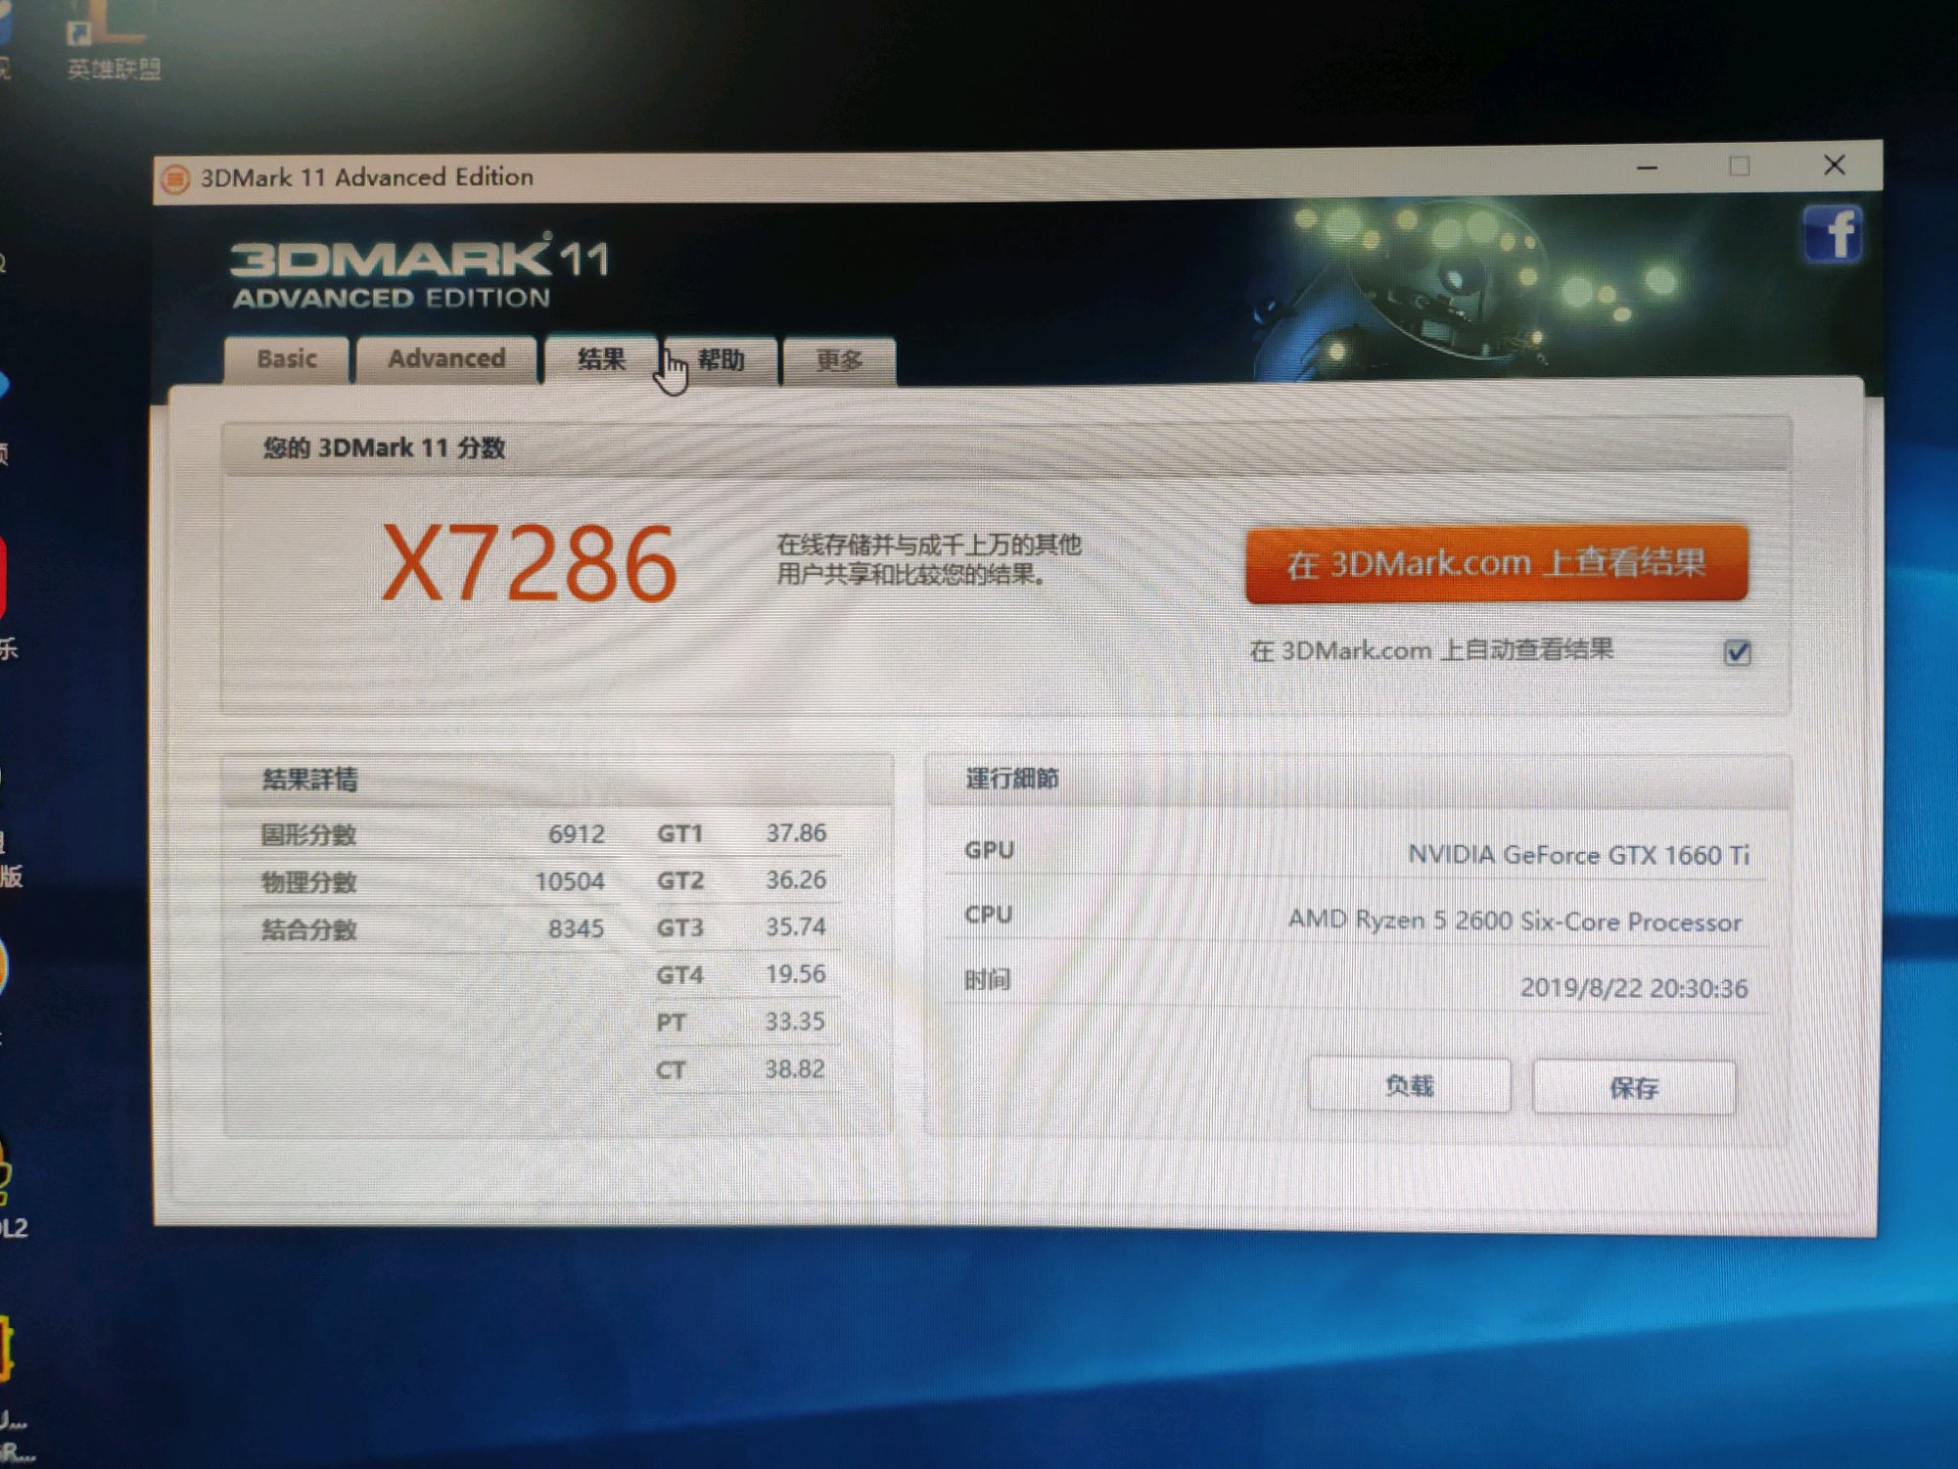Switch to the 更多 tab
Image resolution: width=1958 pixels, height=1469 pixels.
click(x=839, y=361)
